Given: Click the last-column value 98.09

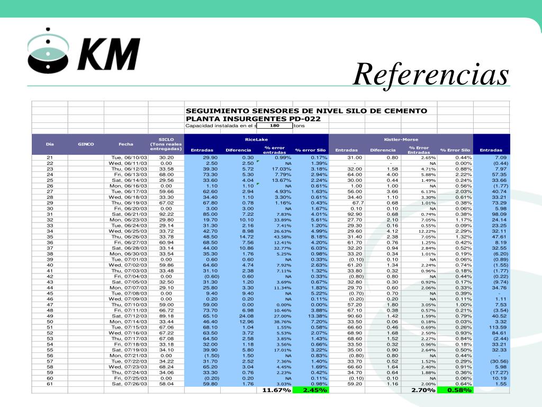Looking at the screenshot, I should tap(499, 214).
